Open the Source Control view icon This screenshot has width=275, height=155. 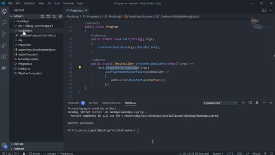point(4,34)
